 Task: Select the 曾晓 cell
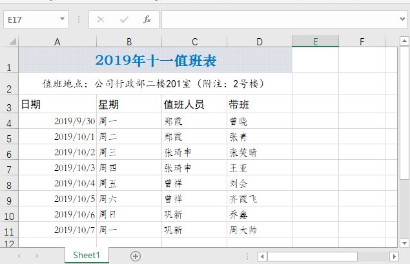pyautogui.click(x=260, y=121)
